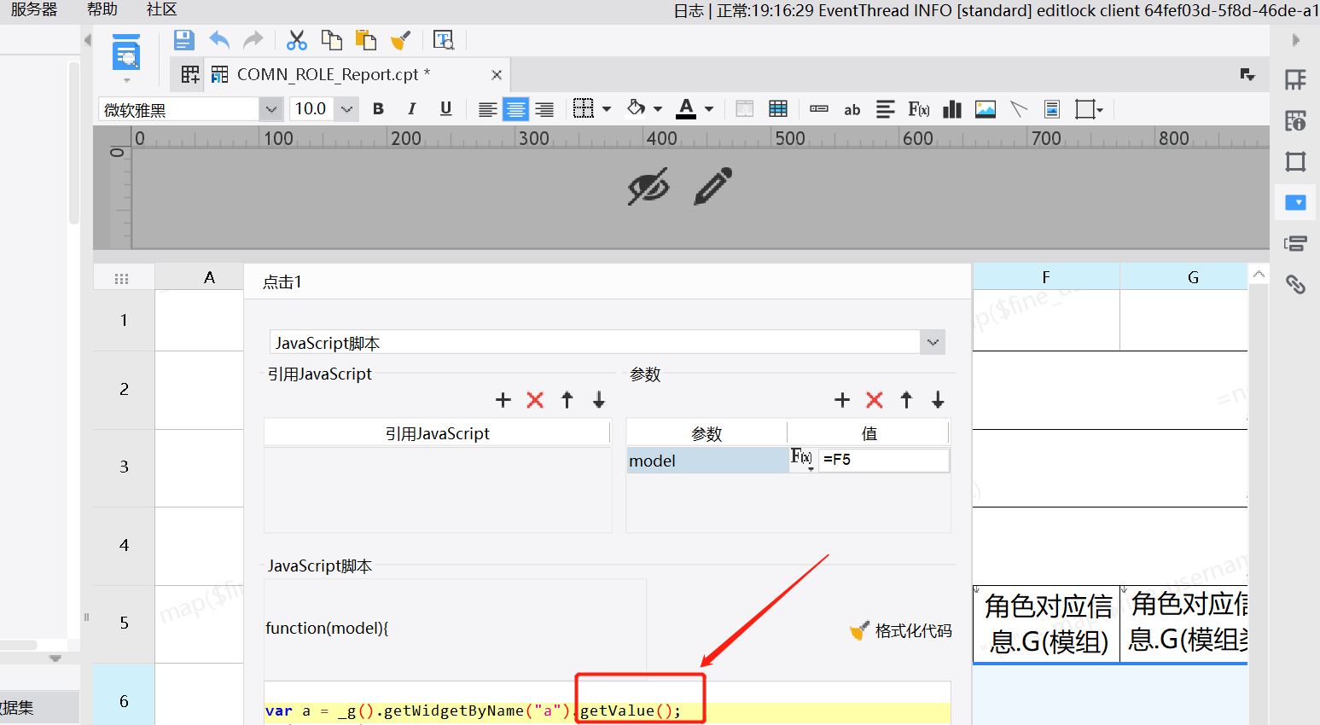Edit the =F5 parameter value field

[883, 460]
